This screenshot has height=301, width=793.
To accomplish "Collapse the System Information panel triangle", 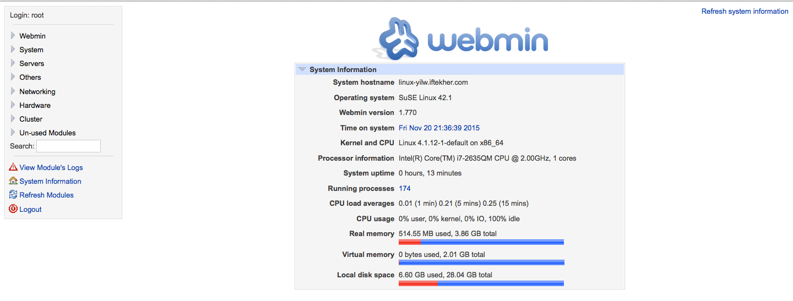I will 302,69.
